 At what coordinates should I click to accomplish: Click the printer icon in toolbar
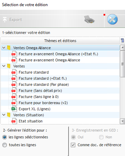tap(89, 19)
